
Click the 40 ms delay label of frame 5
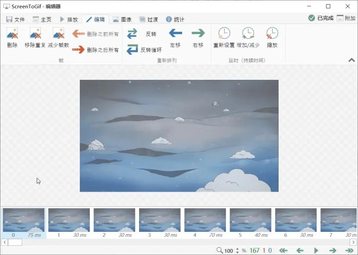point(261,235)
